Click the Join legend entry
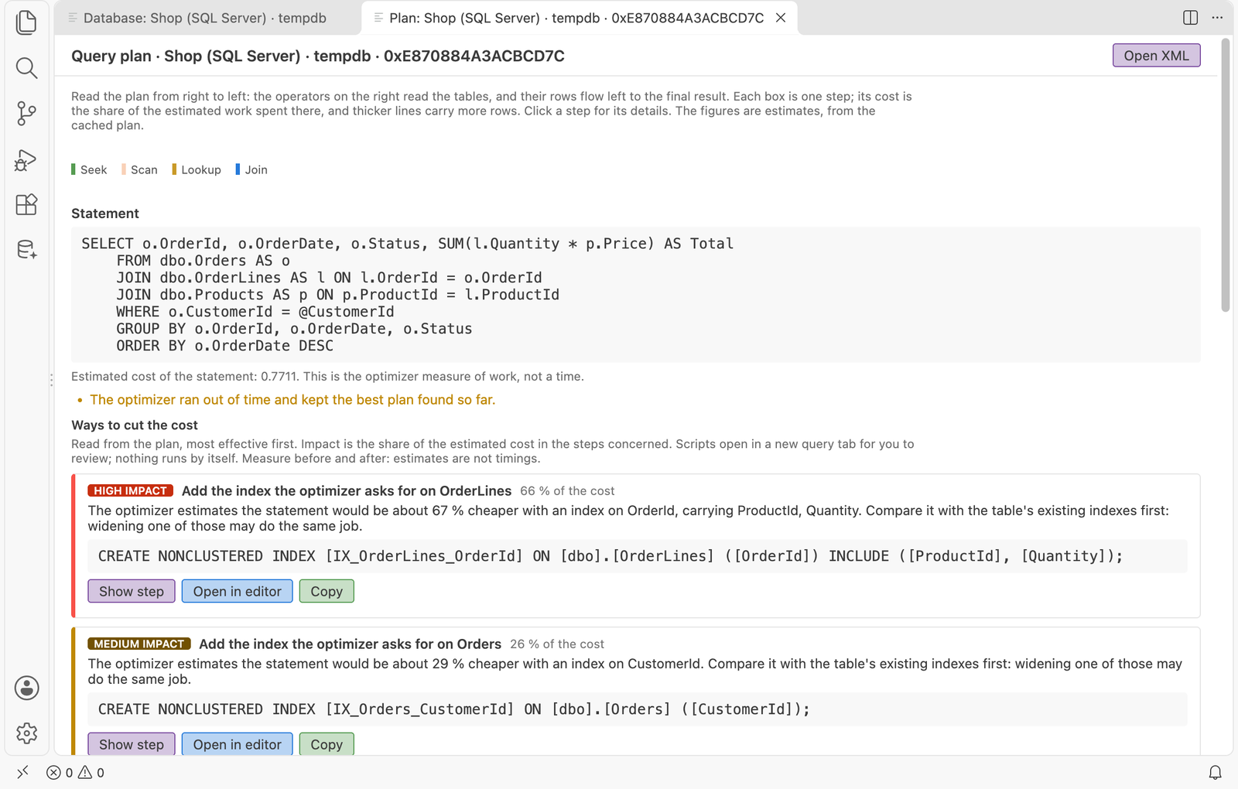The width and height of the screenshot is (1238, 789). [251, 169]
